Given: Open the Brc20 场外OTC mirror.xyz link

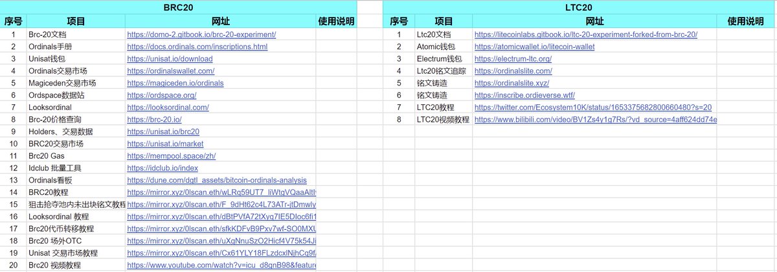Looking at the screenshot, I should [x=221, y=241].
